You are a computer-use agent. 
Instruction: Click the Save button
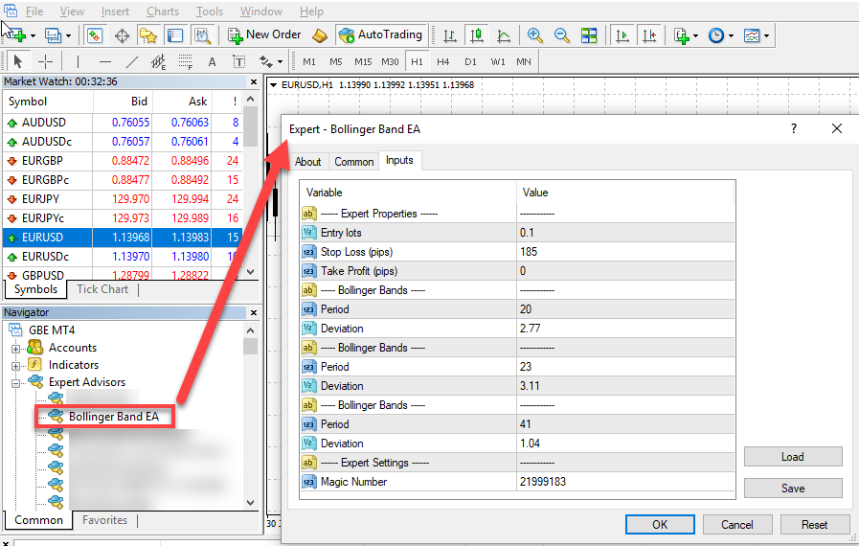(x=792, y=488)
